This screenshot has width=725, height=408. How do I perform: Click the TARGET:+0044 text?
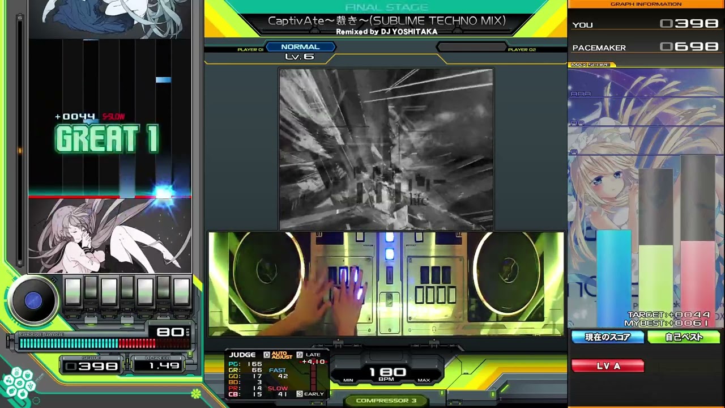pyautogui.click(x=668, y=314)
